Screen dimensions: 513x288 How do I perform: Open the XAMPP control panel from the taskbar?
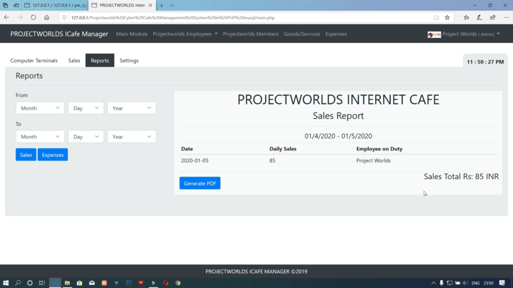pos(104,283)
